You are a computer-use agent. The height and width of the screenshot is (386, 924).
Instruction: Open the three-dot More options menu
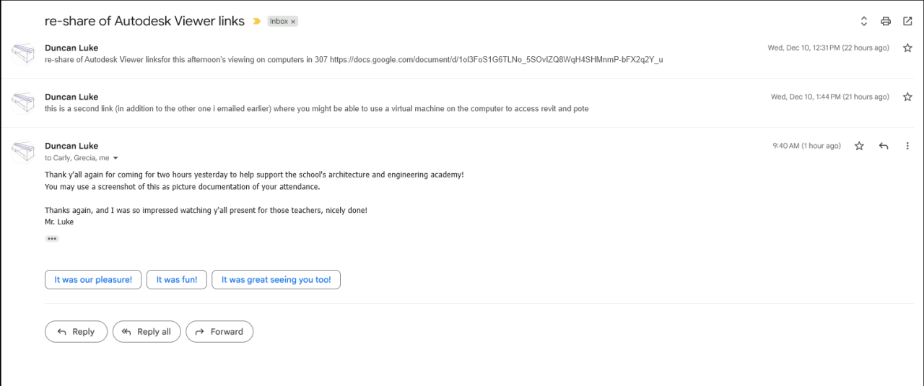[x=907, y=146]
